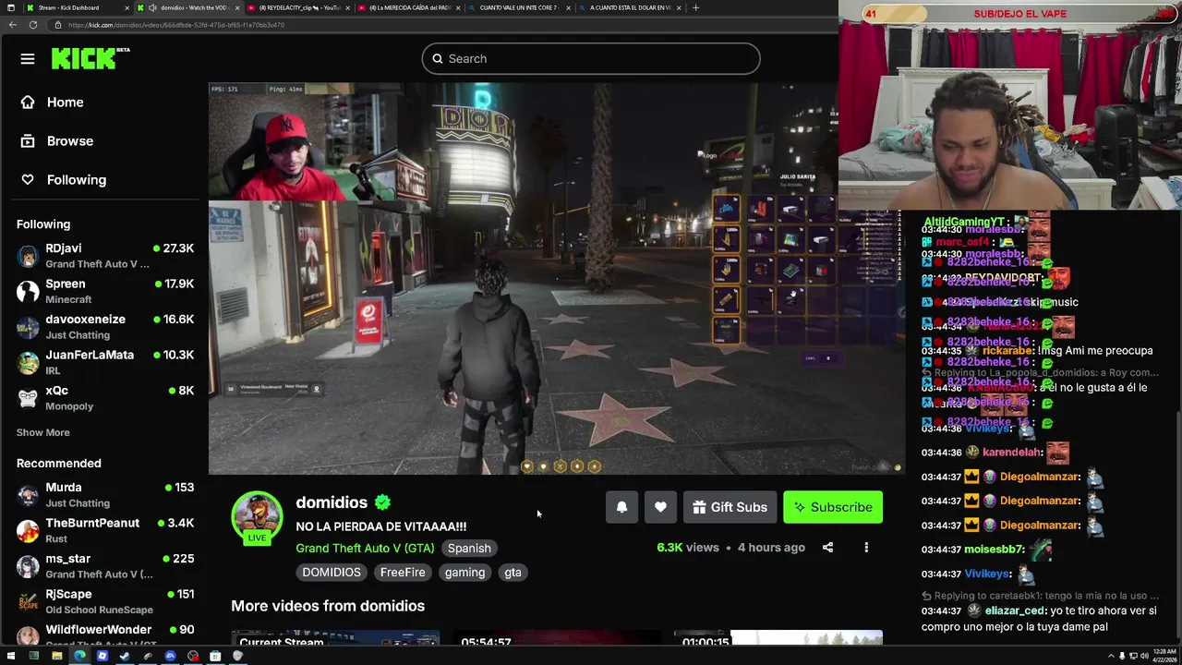Click the share icon below the video
Image resolution: width=1182 pixels, height=665 pixels.
coord(827,548)
